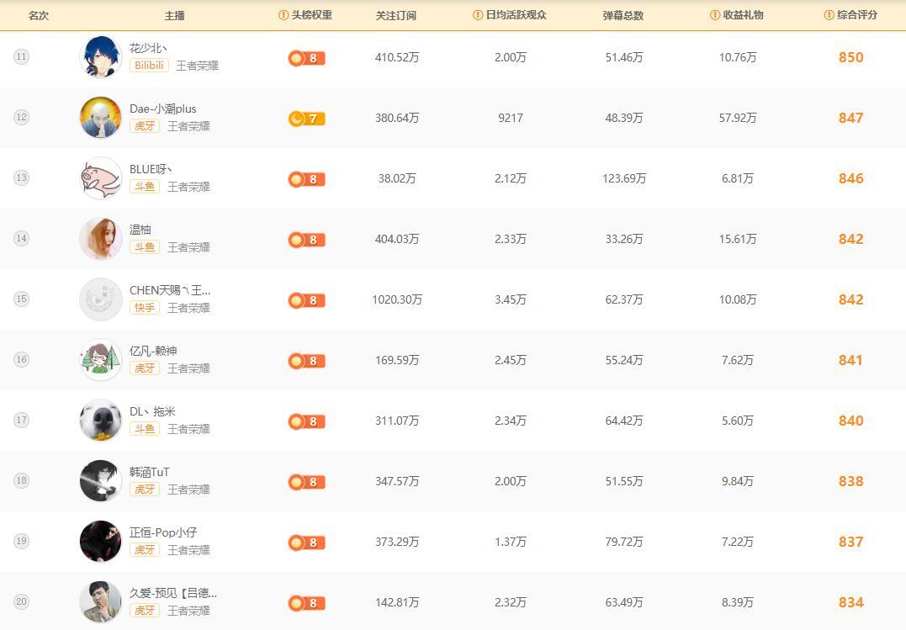Open streamer name 正恒-Pop小仔
Viewport: 906px width, 630px height.
pos(163,532)
